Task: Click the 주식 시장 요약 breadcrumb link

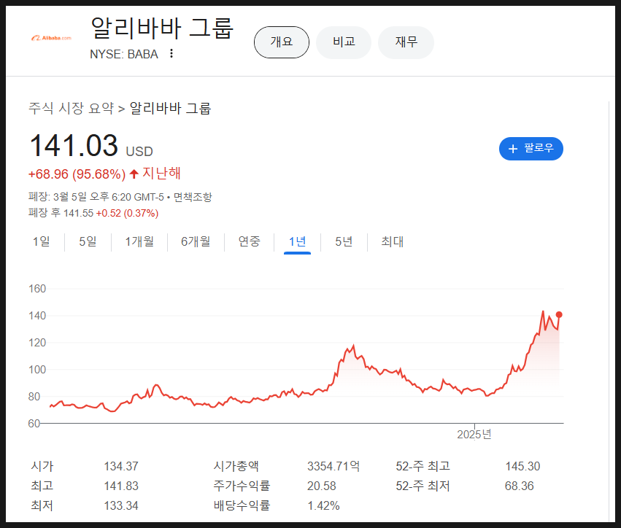Action: pyautogui.click(x=72, y=108)
